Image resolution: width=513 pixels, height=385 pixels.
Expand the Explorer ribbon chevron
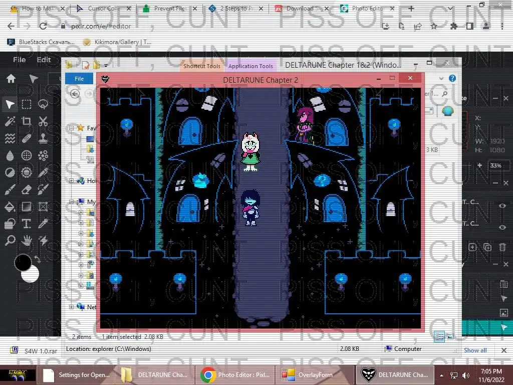(x=441, y=78)
